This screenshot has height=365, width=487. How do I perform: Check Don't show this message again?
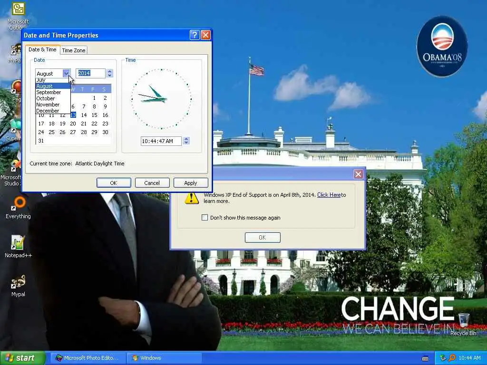click(205, 218)
